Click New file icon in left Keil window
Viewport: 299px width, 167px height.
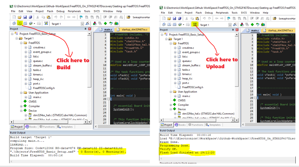(14, 17)
